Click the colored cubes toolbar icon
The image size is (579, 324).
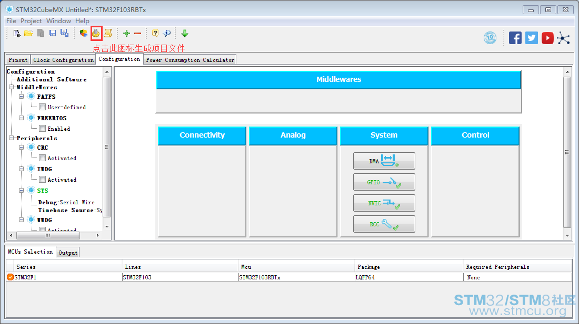click(x=84, y=34)
